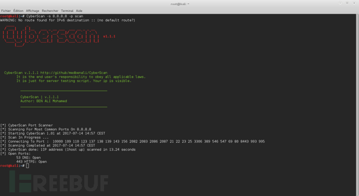This screenshot has height=196, width=359.
Task: Click '53 DNS: Open' result
Action: [29, 157]
